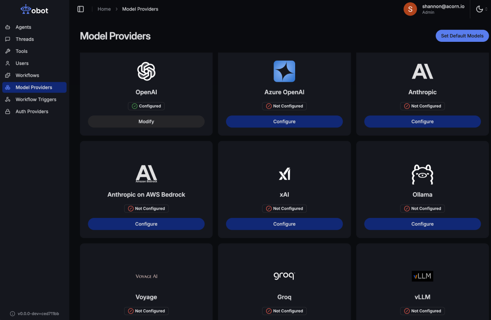
Task: Click the vLLM logo thumbnail
Action: [422, 276]
